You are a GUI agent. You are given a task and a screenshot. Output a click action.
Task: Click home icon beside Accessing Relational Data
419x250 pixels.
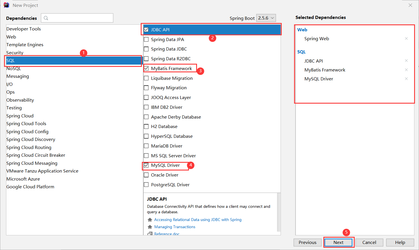coord(150,220)
